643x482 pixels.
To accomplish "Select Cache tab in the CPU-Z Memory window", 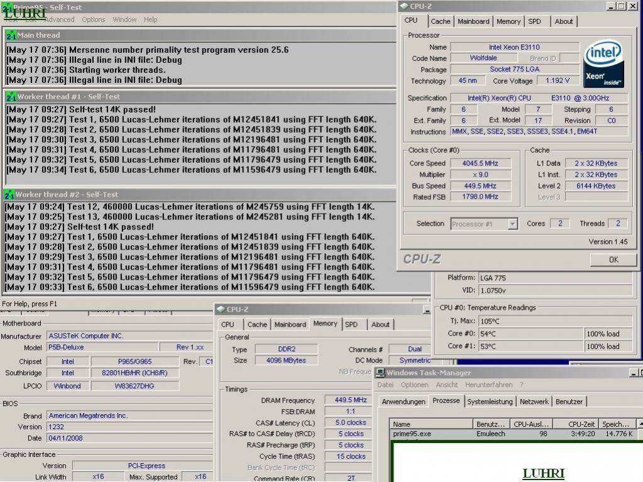I will pos(257,325).
